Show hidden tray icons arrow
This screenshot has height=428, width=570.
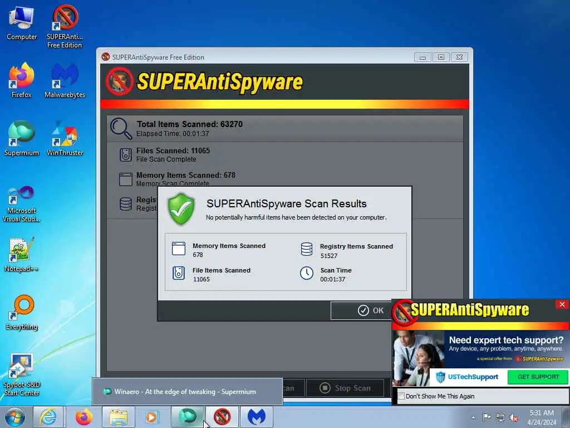click(473, 417)
